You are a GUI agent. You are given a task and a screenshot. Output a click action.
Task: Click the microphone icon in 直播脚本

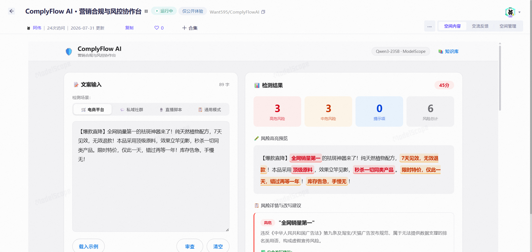[x=161, y=110]
